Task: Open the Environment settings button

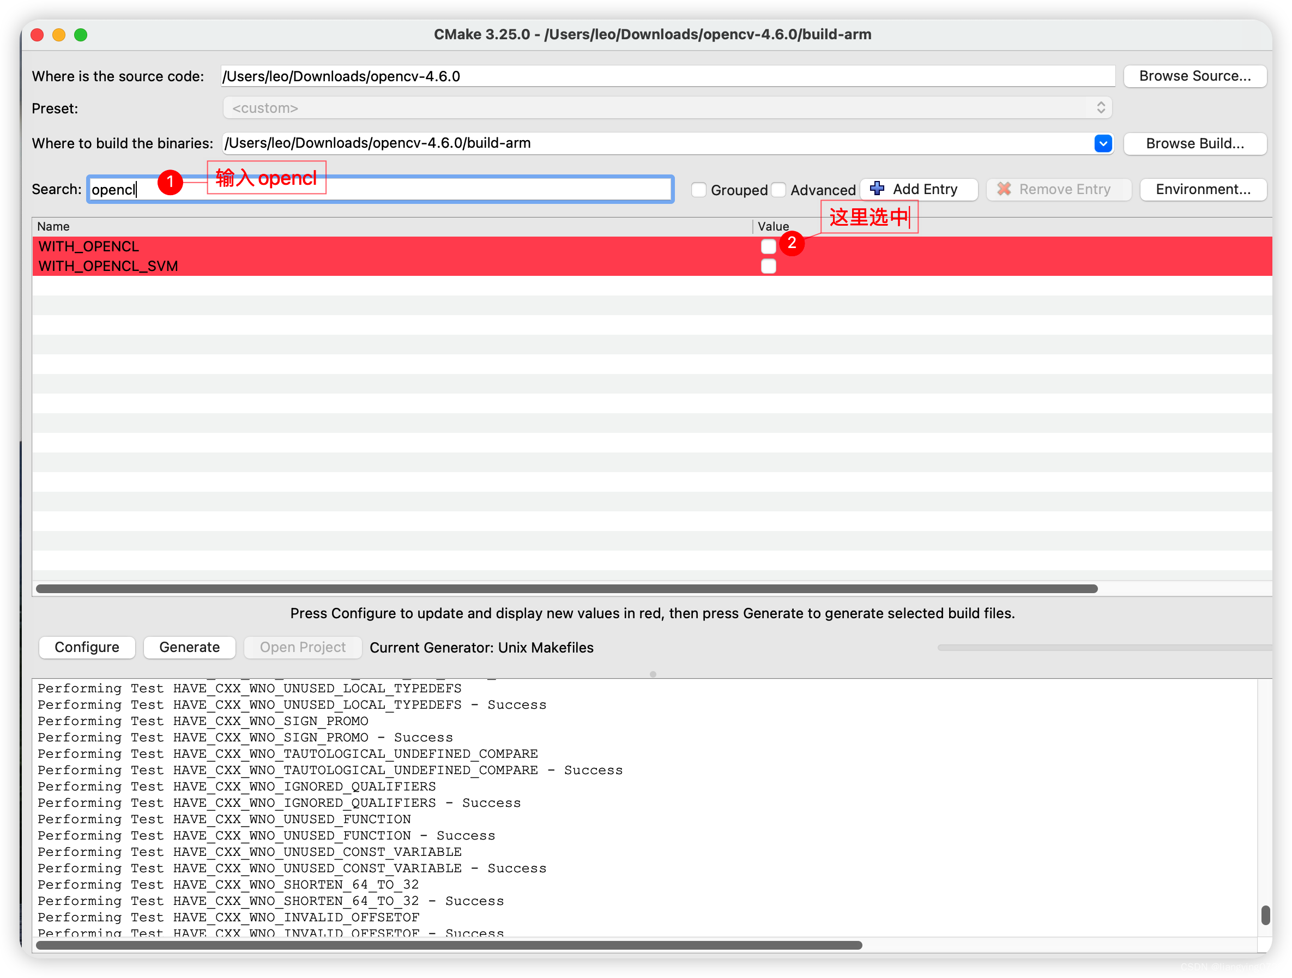Action: (1203, 189)
